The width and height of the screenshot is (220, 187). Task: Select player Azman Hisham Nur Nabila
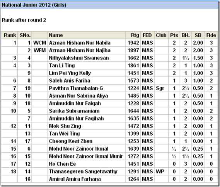(x=80, y=43)
